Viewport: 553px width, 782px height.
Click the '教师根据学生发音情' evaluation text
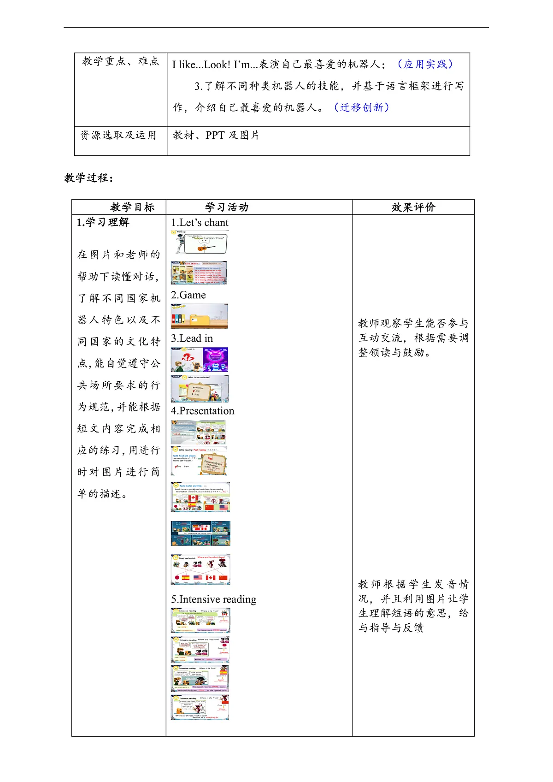coord(413,584)
